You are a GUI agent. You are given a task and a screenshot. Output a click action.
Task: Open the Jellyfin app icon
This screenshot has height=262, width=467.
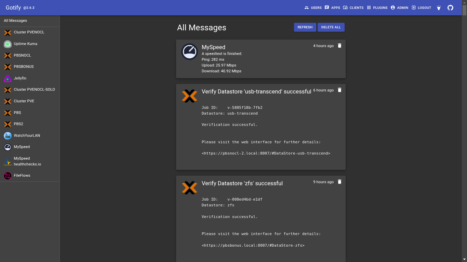pos(8,78)
